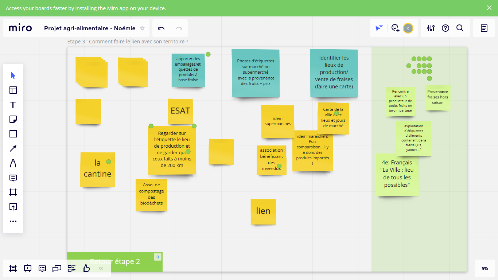Choose the Shape rectangle tool
The image size is (498, 280).
coord(13,134)
